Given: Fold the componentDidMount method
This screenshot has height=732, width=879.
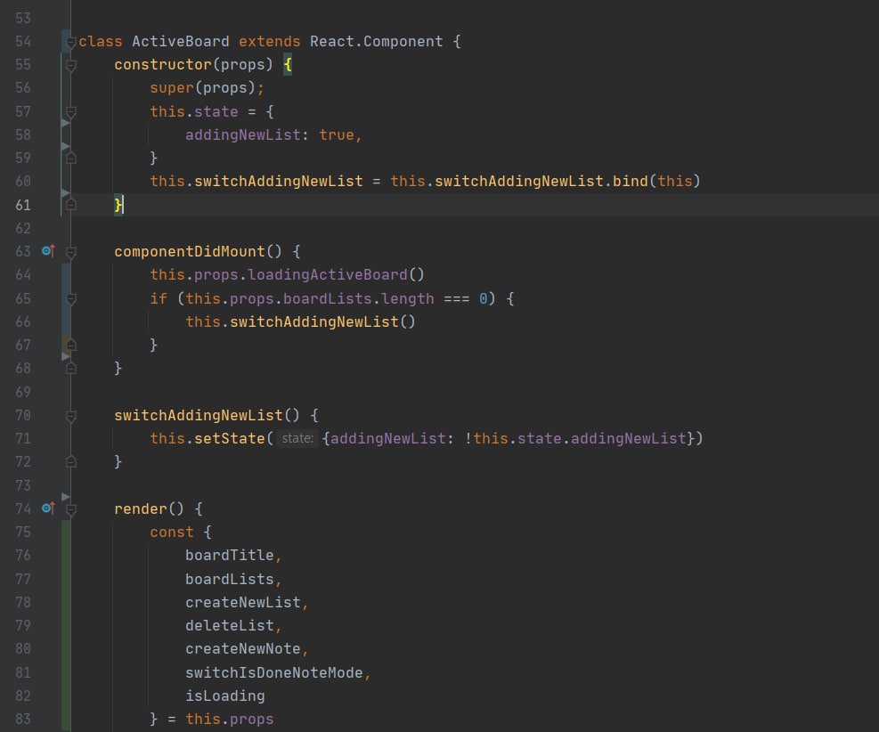Looking at the screenshot, I should [x=71, y=252].
